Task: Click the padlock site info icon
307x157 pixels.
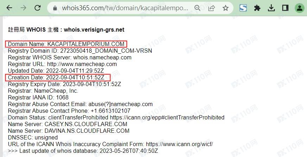Action: tap(55, 8)
